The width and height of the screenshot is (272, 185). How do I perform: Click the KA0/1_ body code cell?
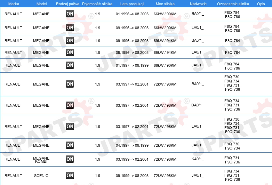pyautogui.click(x=198, y=159)
